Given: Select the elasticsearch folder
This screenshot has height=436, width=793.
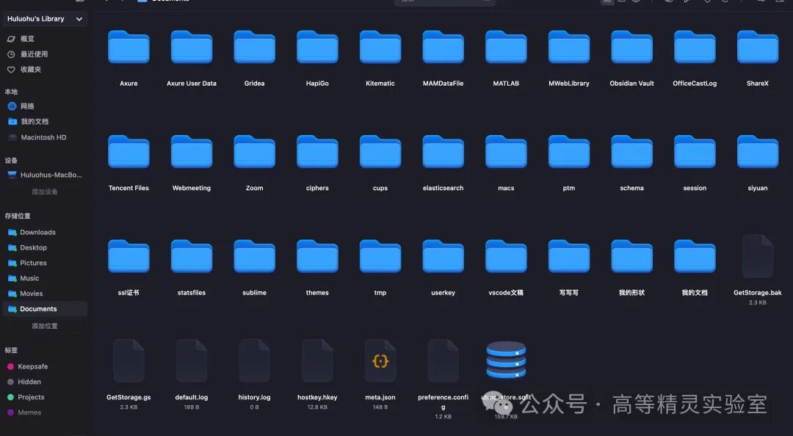Looking at the screenshot, I should (x=443, y=152).
